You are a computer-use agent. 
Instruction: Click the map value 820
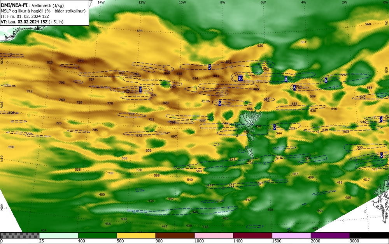pos(166,103)
